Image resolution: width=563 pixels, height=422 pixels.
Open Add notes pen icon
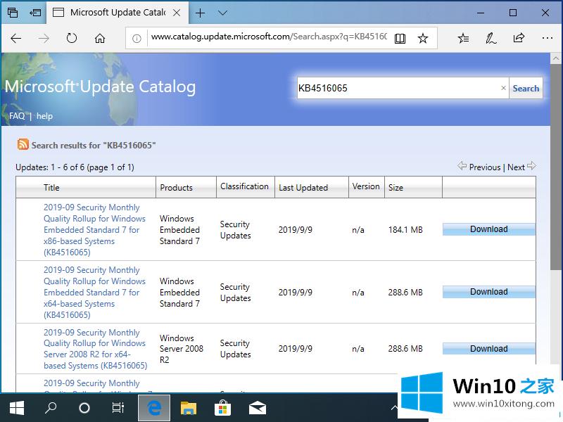pos(491,38)
